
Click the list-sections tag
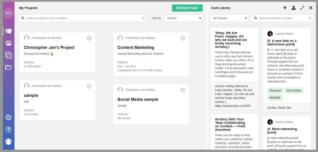pyautogui.click(x=294, y=90)
